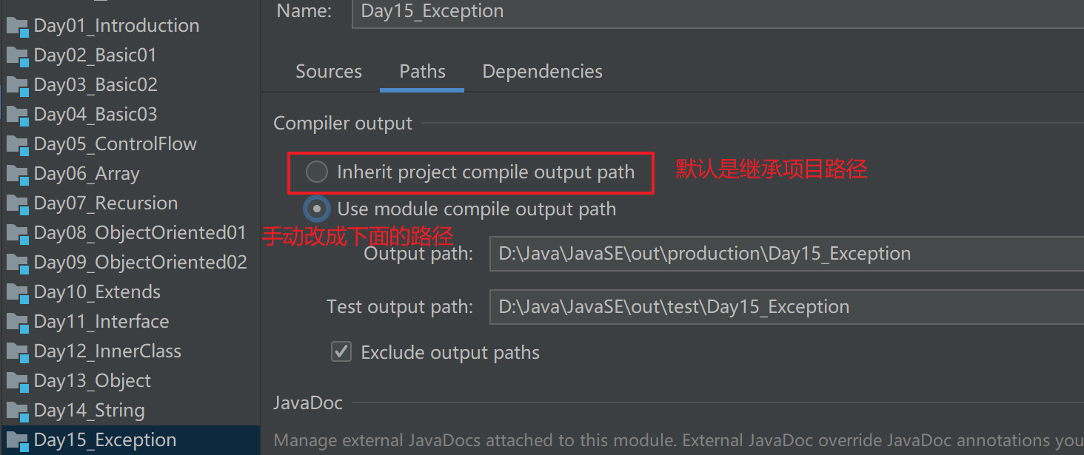Click the Output path text field
1084x455 pixels.
pos(786,254)
